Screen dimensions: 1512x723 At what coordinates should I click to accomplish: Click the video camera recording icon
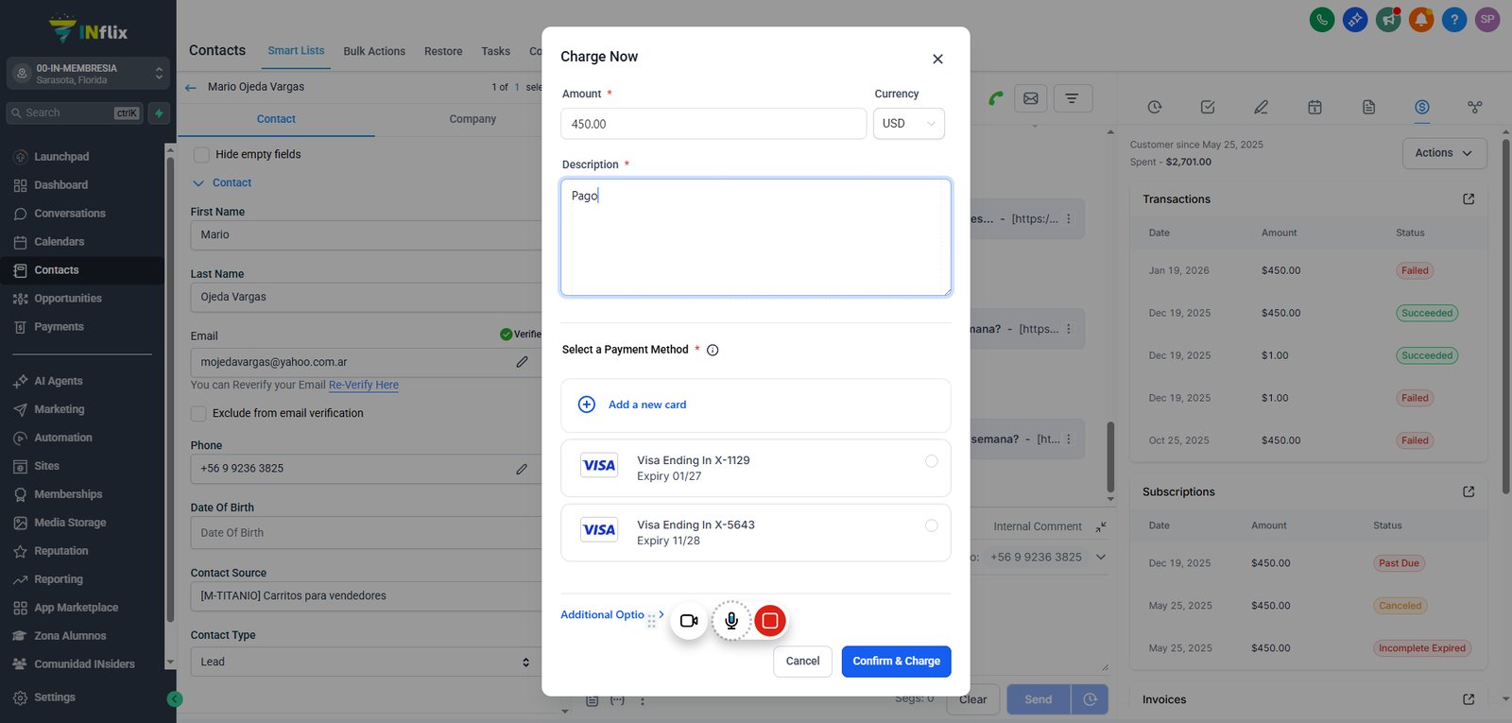click(689, 621)
